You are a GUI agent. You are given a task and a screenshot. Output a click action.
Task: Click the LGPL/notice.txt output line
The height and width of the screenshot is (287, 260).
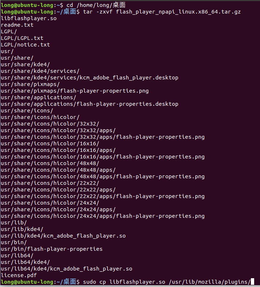coord(25,45)
